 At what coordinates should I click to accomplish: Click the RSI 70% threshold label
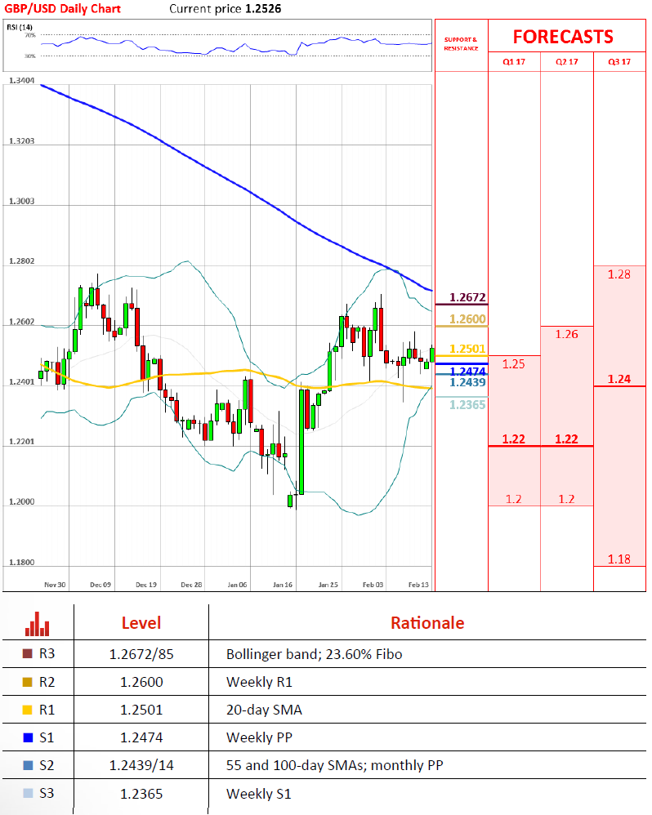tap(30, 35)
